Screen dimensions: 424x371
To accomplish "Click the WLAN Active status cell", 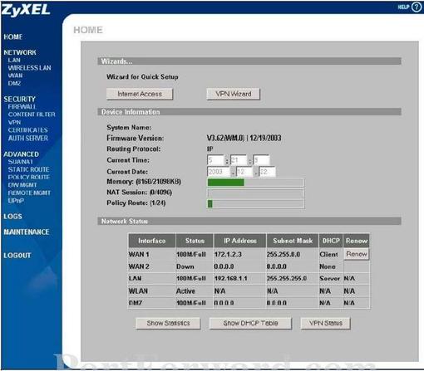I will click(185, 291).
